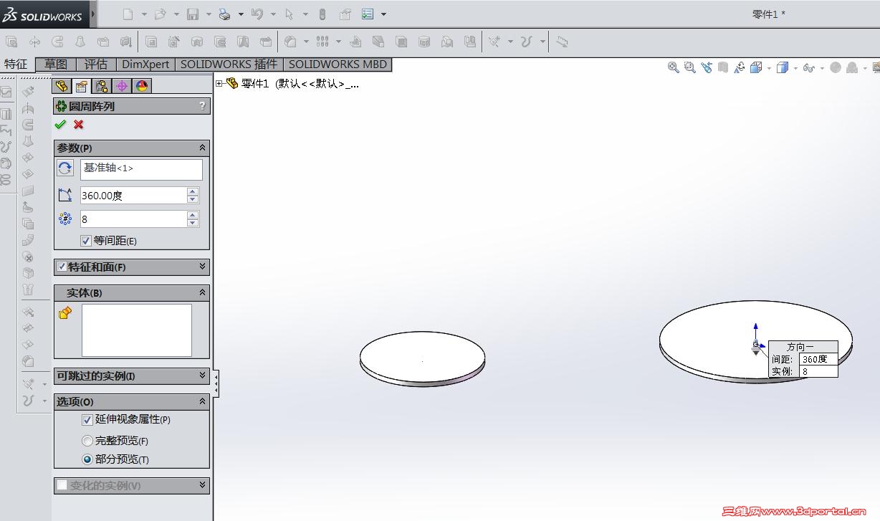
Task: Increase the 360.00度 angle stepper
Action: [192, 191]
